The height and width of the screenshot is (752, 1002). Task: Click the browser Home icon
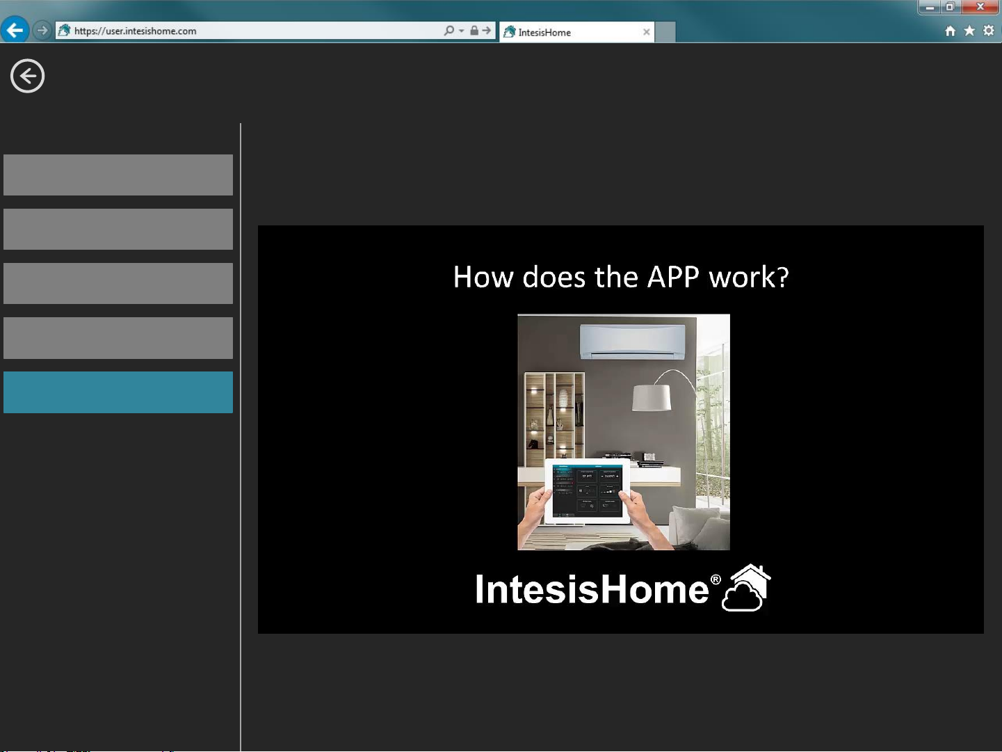pyautogui.click(x=951, y=31)
